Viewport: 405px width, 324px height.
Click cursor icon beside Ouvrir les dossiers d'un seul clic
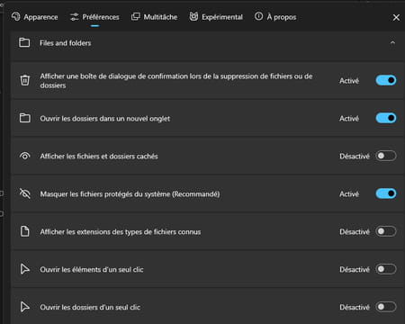pos(25,307)
